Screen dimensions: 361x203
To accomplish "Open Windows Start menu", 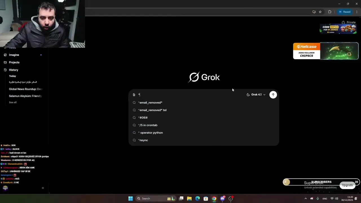I will pos(131,198).
